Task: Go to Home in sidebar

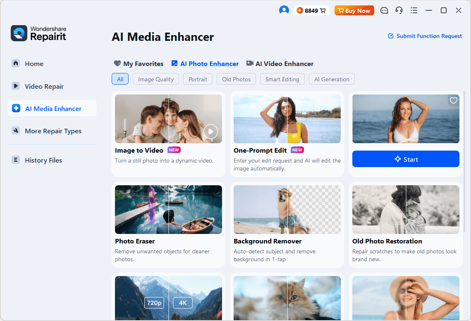Action: [52, 64]
